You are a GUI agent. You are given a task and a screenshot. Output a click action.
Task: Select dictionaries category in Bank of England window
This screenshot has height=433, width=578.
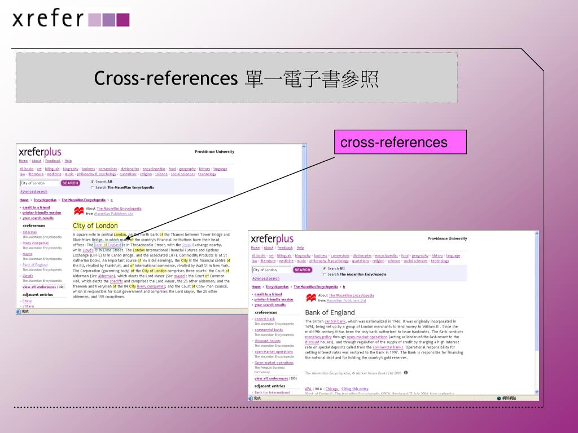[362, 256]
